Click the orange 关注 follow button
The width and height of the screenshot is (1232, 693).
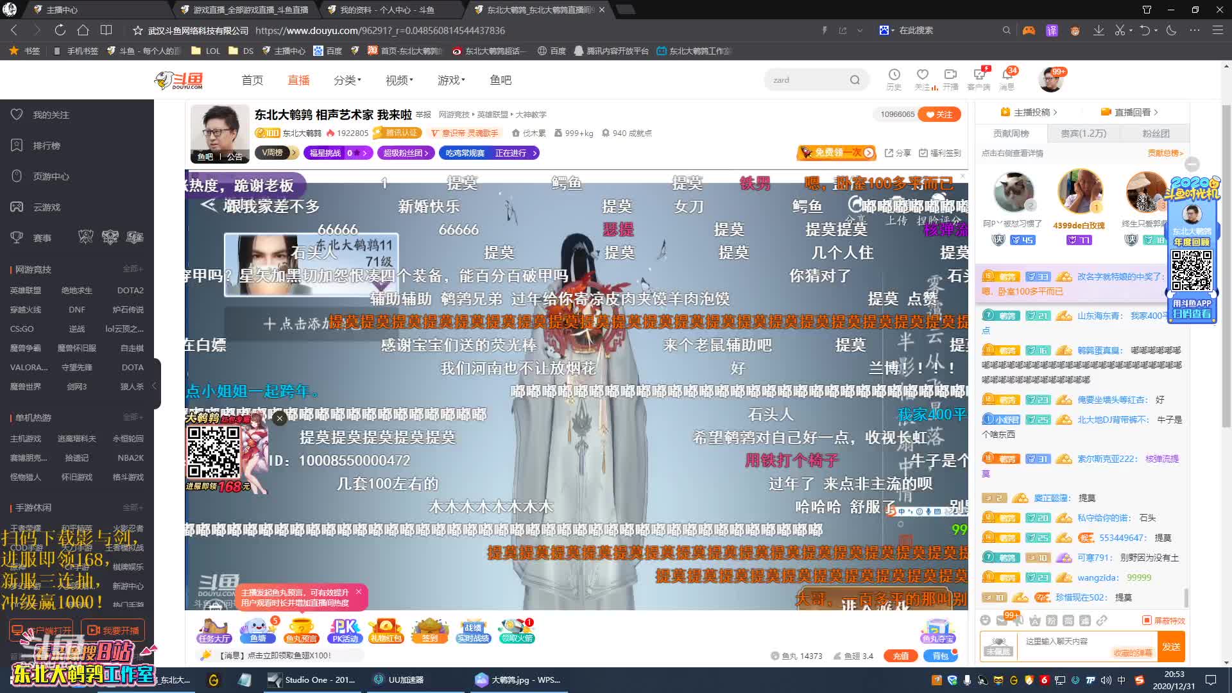tap(939, 114)
